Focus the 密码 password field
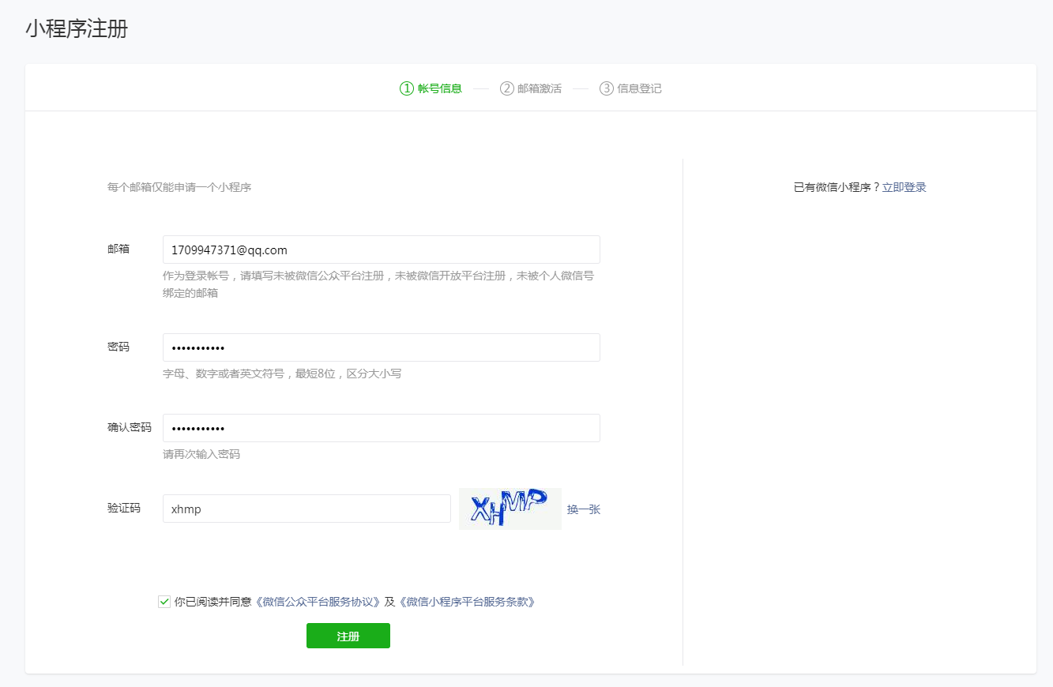The image size is (1053, 687). (x=381, y=347)
